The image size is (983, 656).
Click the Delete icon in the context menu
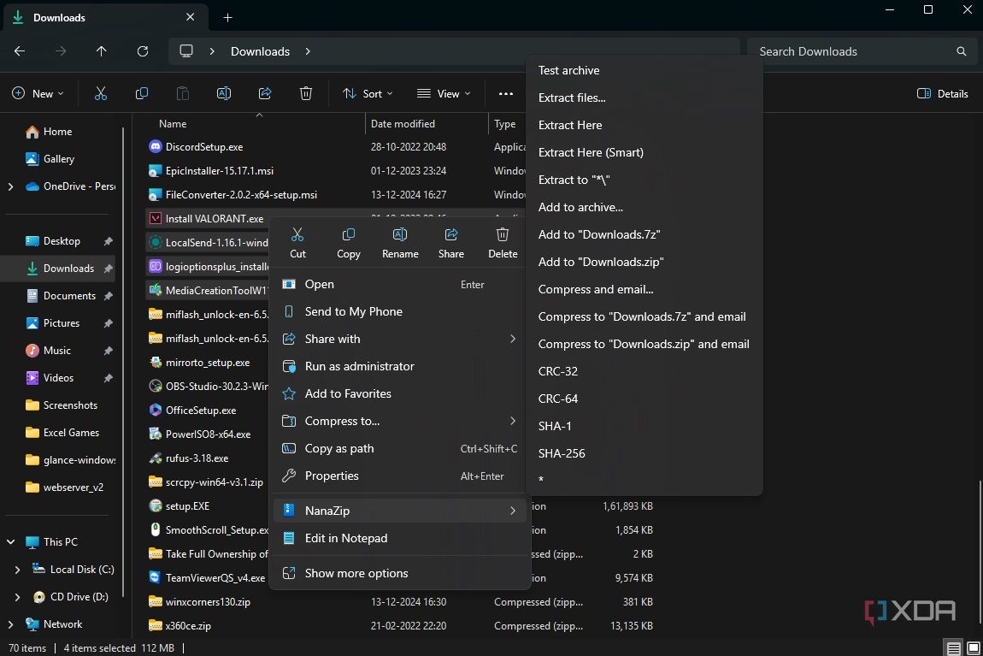point(503,235)
